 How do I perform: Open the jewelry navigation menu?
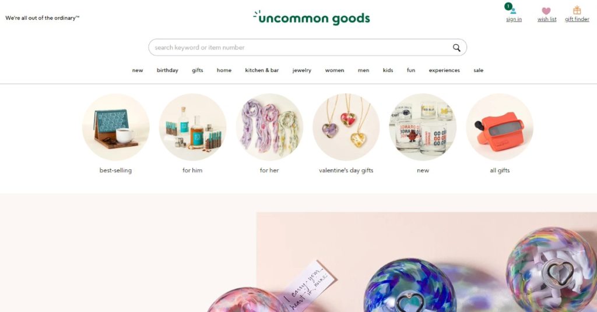(302, 70)
